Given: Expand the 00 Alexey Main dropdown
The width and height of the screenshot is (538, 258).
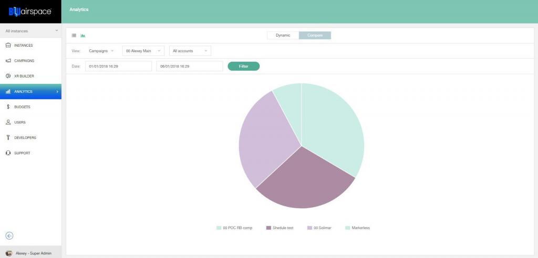Looking at the screenshot, I should [143, 51].
